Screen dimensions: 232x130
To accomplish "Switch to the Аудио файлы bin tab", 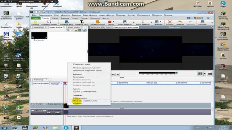I will click(x=74, y=27).
